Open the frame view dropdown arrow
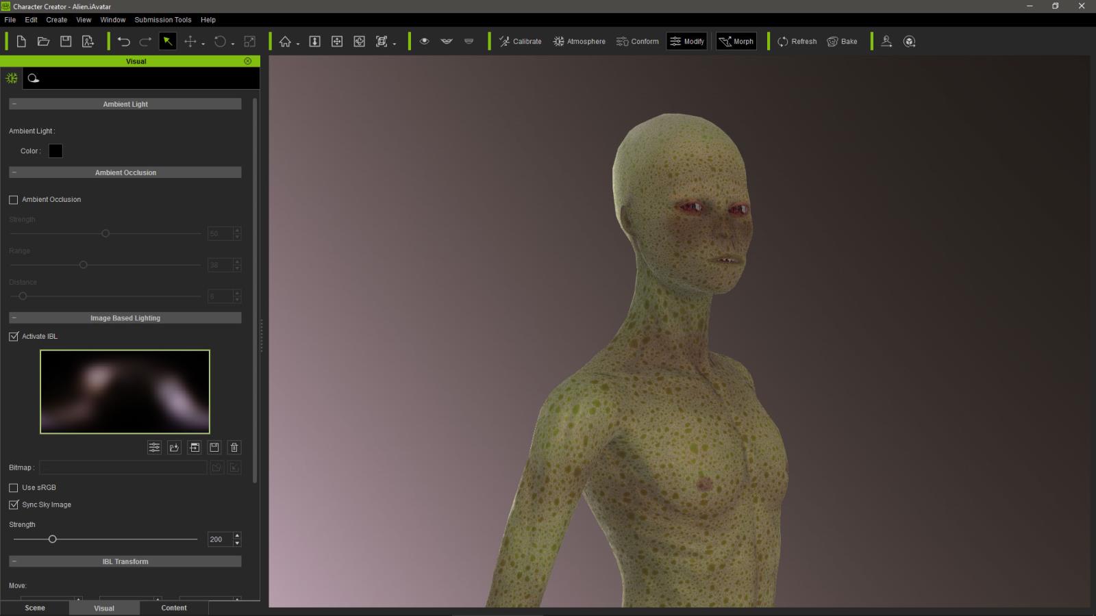The width and height of the screenshot is (1096, 616). [395, 44]
